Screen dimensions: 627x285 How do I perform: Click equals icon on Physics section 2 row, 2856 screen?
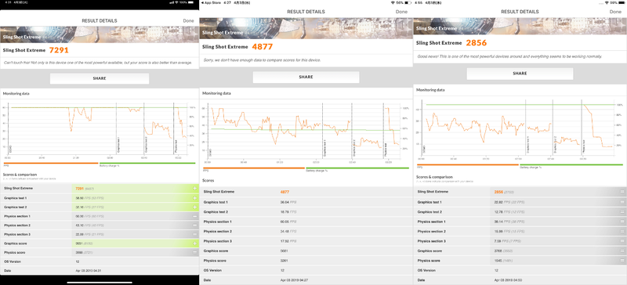[x=622, y=232]
